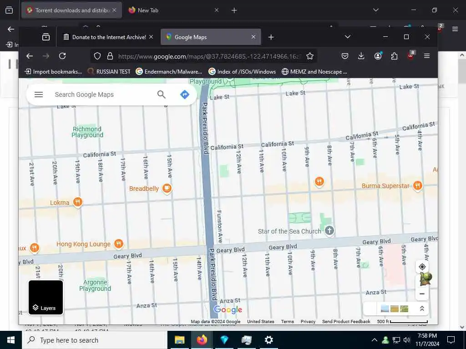Click the Breadbelly cafe marker
This screenshot has width=466, height=349.
point(167,189)
